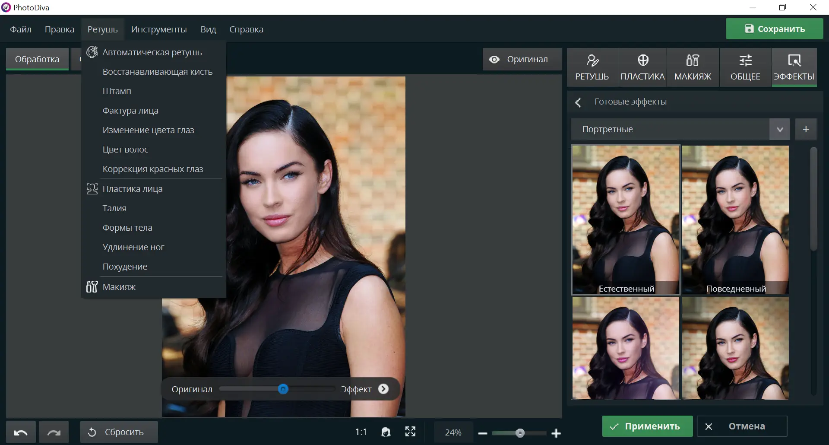
Task: Close the open Ретушь menu
Action: coord(102,29)
